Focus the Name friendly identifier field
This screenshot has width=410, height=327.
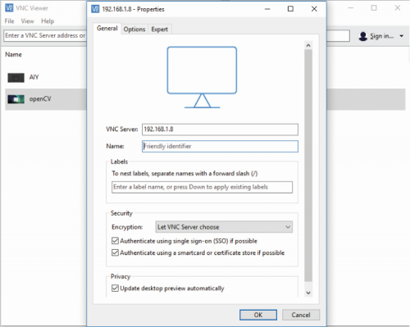click(x=220, y=146)
